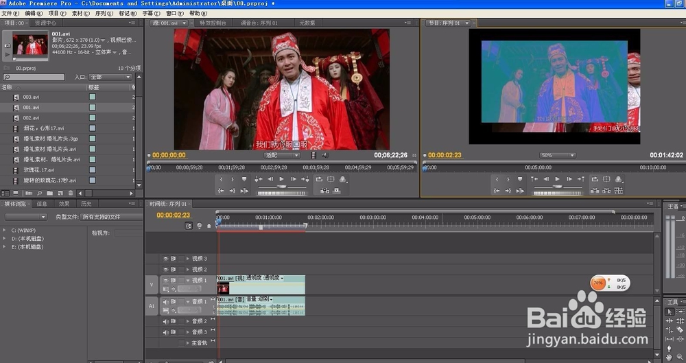This screenshot has width=686, height=363.
Task: Click Automate to Sequence in project panel
Action: pos(29,193)
